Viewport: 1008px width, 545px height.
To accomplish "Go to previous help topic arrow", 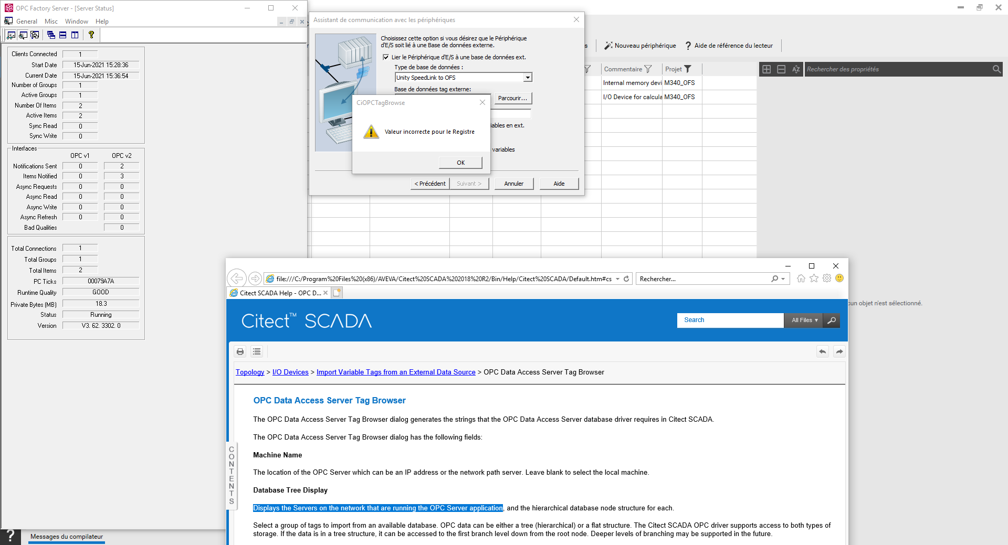I will pyautogui.click(x=823, y=351).
